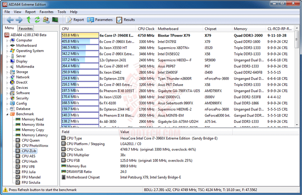Screen dimensions: 302x195
Task: Select the DirectX tree item
Action: click(x=19, y=82)
